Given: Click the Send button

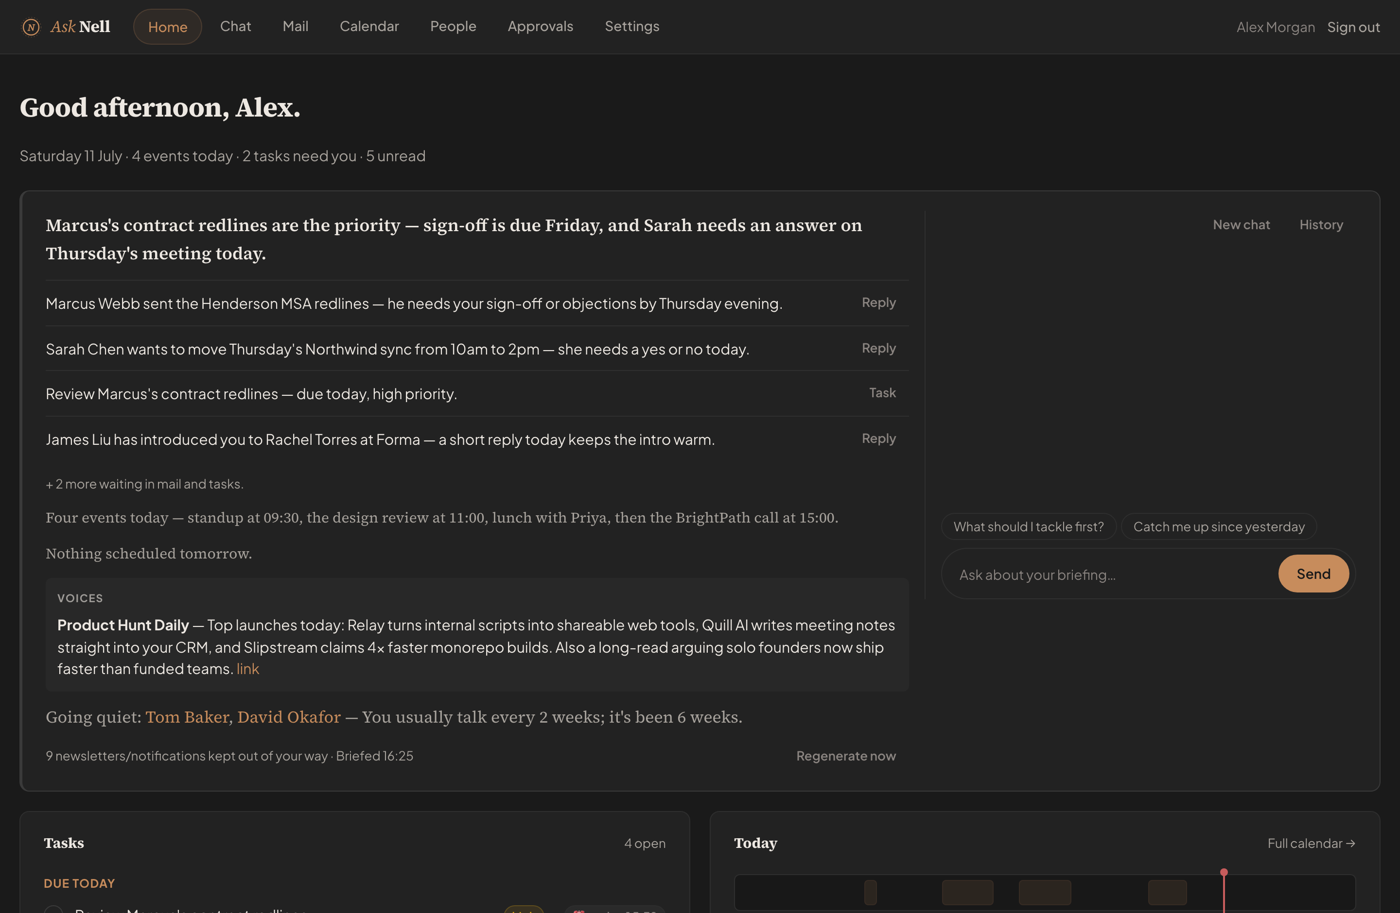Looking at the screenshot, I should point(1313,574).
